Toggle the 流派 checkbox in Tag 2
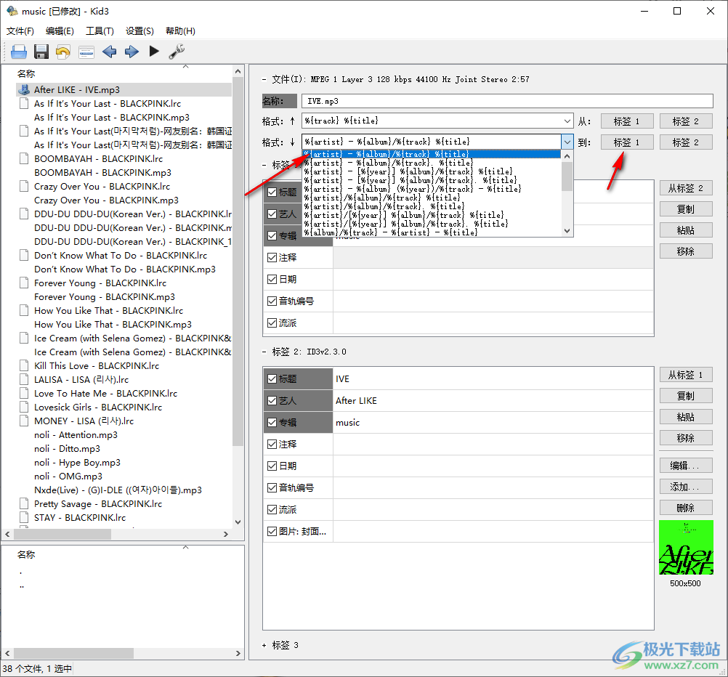This screenshot has width=728, height=677. coord(272,509)
